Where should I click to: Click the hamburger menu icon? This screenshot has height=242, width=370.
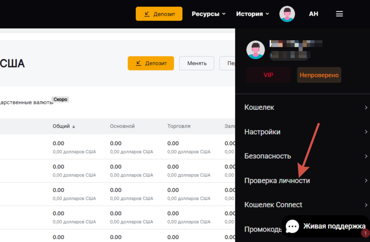pos(339,14)
